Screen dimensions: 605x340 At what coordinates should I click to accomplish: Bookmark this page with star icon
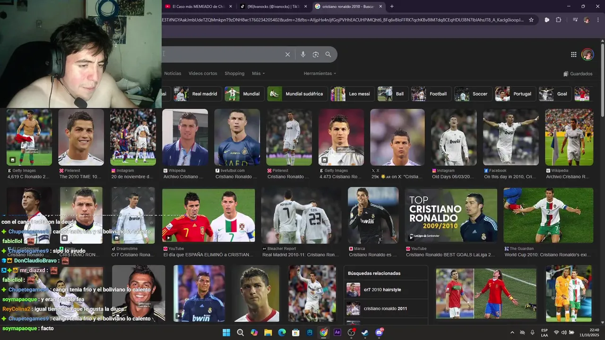pos(531,20)
